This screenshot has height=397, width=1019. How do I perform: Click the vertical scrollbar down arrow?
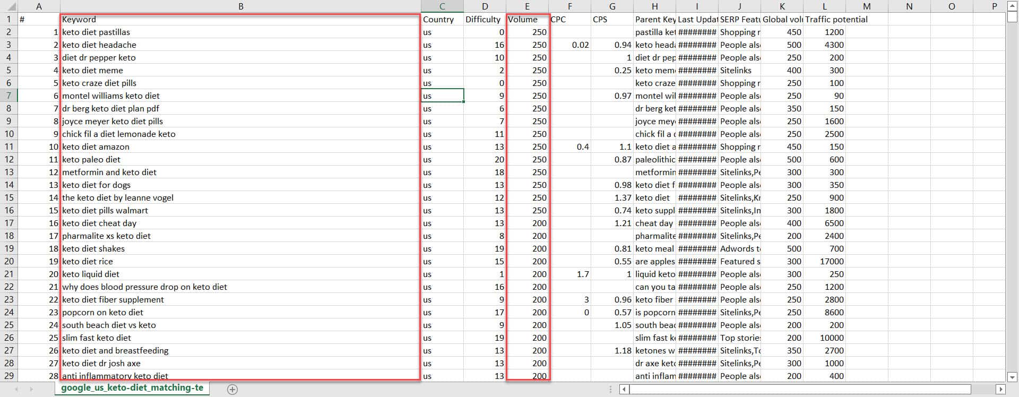[1012, 377]
